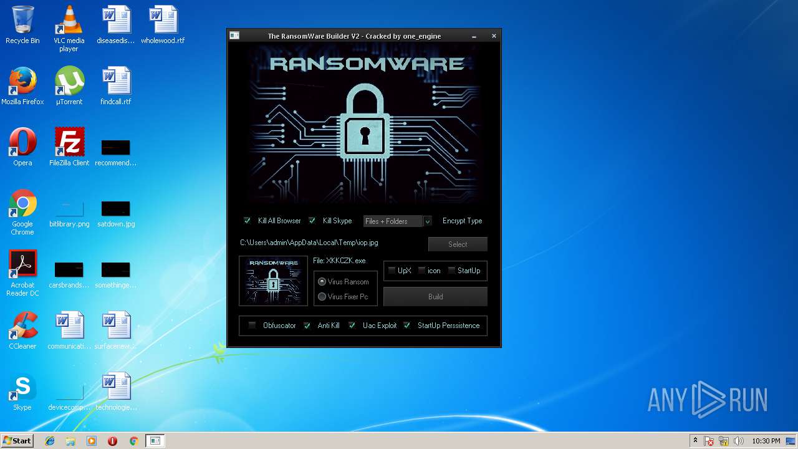
Task: Click the Build button
Action: (x=435, y=297)
